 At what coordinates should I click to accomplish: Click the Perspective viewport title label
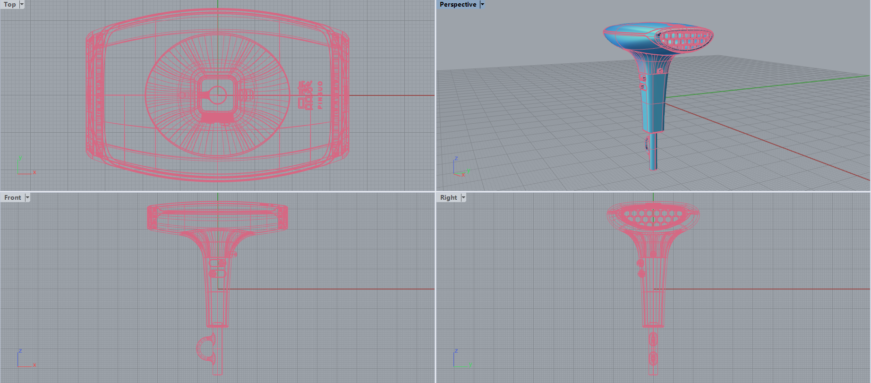point(457,4)
